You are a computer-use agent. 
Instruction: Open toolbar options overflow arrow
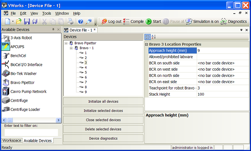96,24
